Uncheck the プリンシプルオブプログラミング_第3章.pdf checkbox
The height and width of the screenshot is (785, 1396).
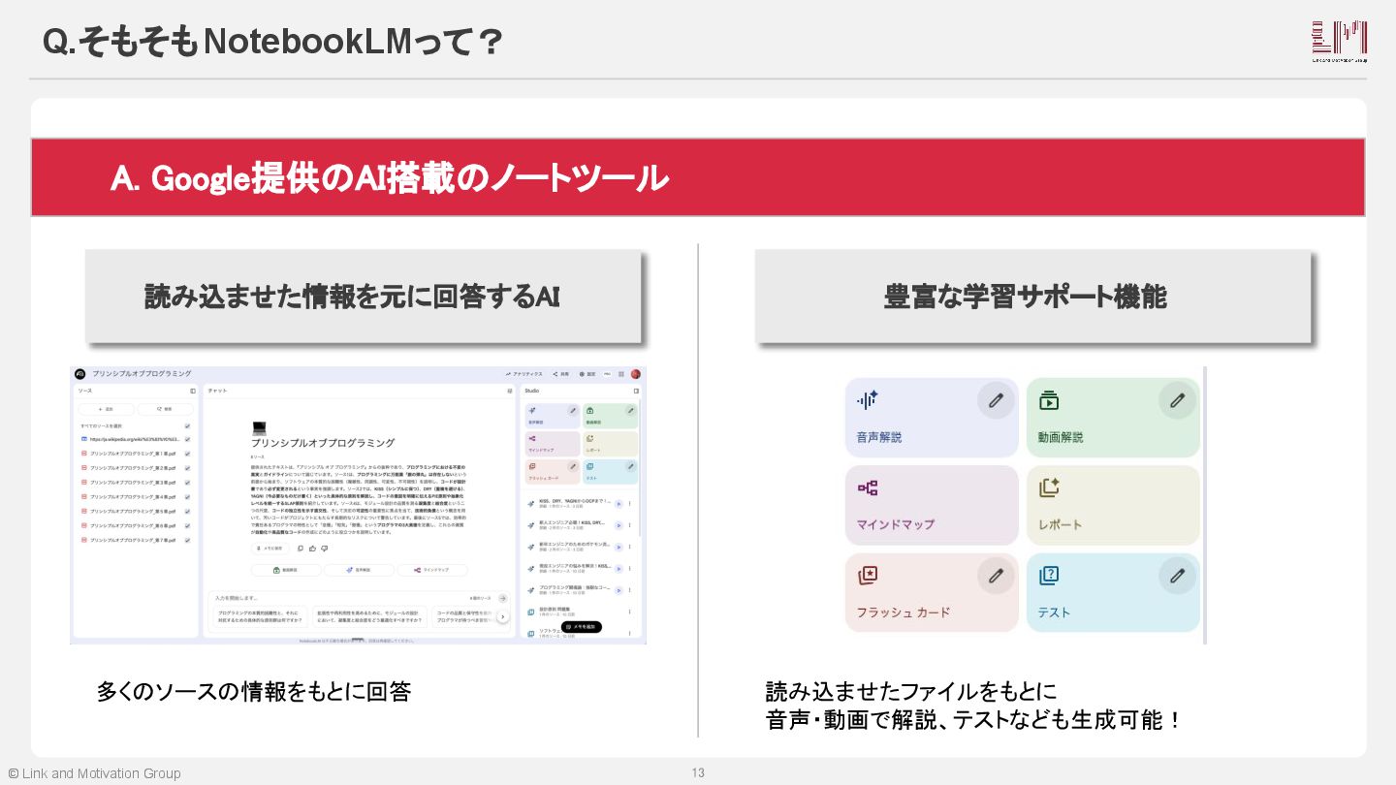point(187,483)
